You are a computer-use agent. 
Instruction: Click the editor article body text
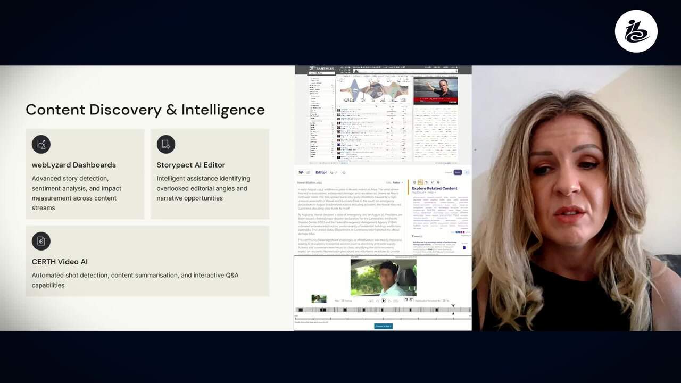[x=350, y=221]
